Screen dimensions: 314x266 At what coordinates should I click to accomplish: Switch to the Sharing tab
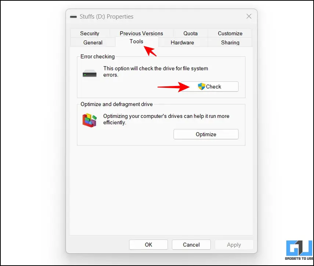[230, 43]
